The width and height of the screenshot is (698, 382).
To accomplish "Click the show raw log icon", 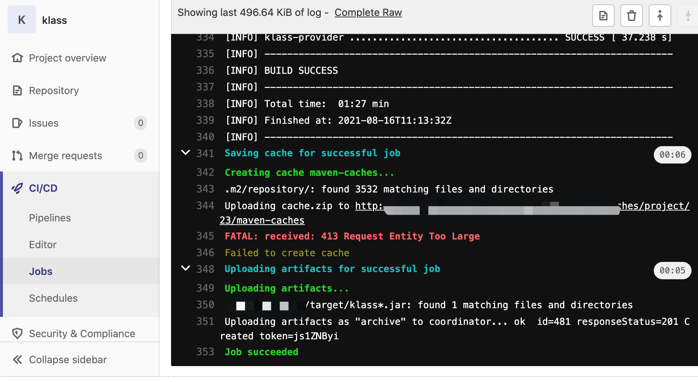I will (x=603, y=16).
